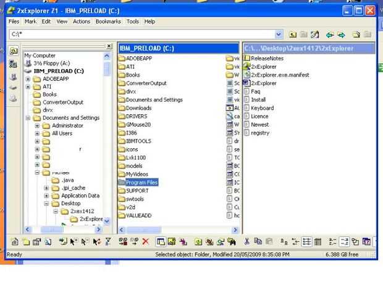Click the up one folder icon
Viewport: 383px width, 287px height.
(292, 35)
